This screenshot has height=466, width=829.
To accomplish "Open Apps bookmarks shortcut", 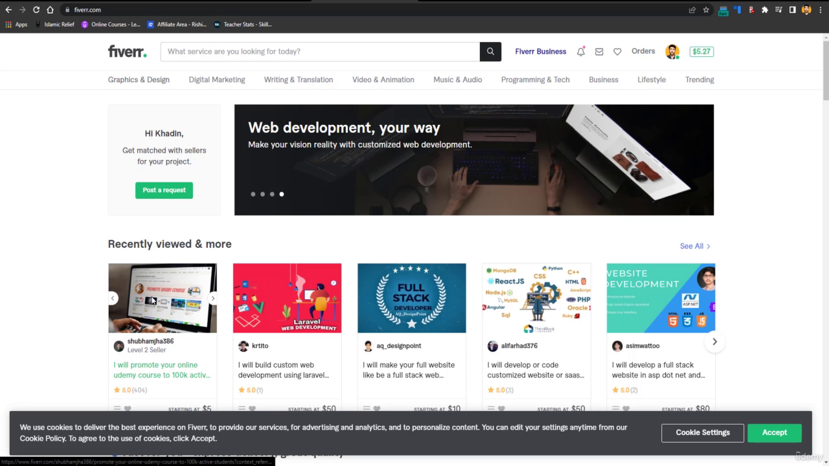I will click(x=16, y=25).
